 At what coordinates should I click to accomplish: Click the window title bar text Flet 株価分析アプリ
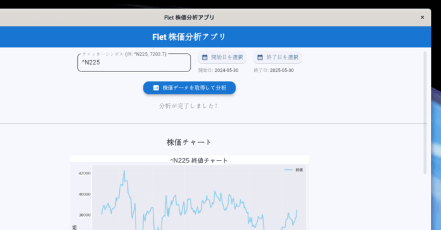coord(189,18)
